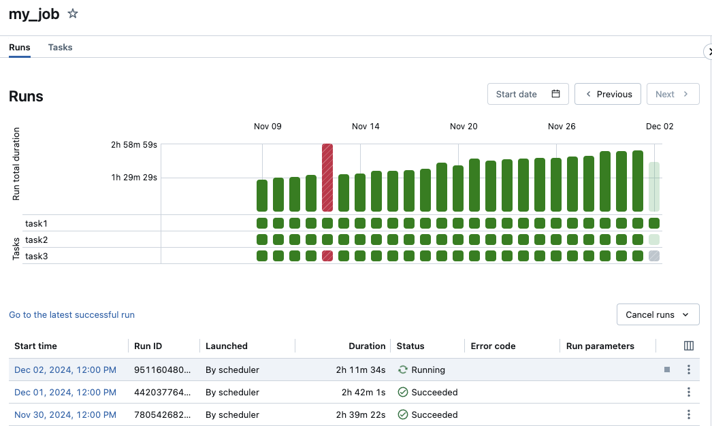
Task: Click the red failed run bar in chart
Action: coord(327,178)
